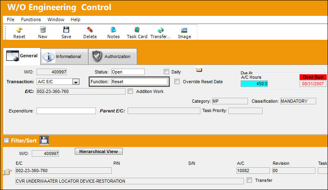Open the Image toolbar icon
The width and height of the screenshot is (328, 190).
184,30
